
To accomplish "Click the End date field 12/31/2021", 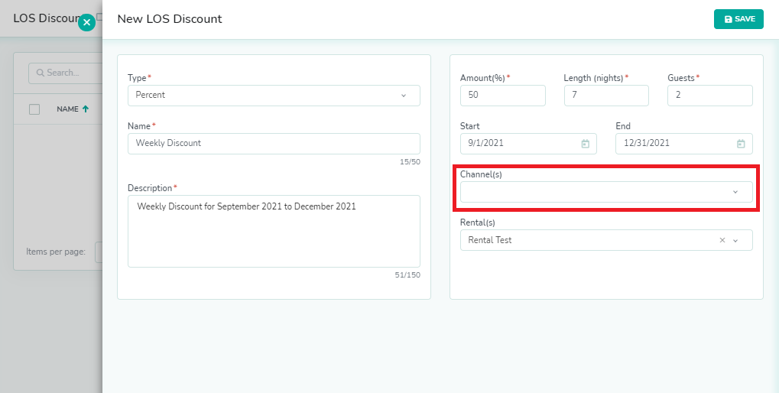I will [x=683, y=144].
